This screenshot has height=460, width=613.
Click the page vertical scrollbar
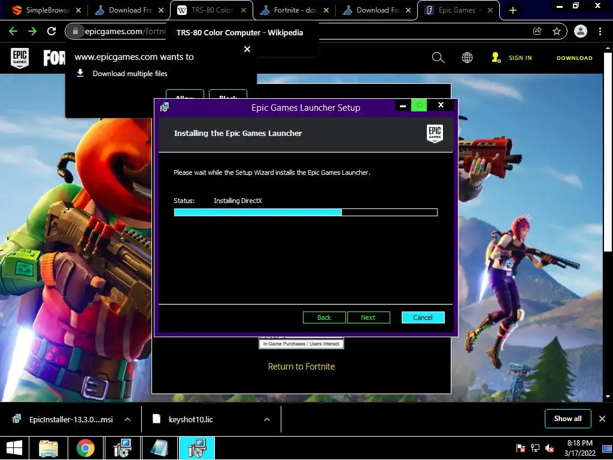[608, 153]
